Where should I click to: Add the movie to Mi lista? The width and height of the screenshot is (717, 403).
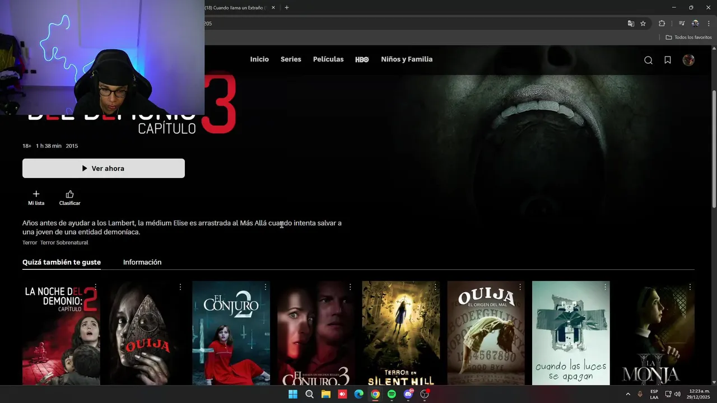pos(36,198)
